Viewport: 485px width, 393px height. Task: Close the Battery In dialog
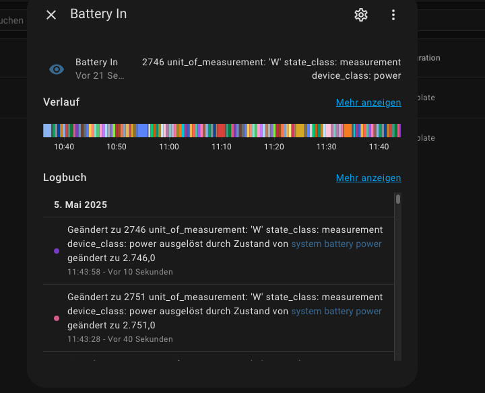(x=51, y=15)
